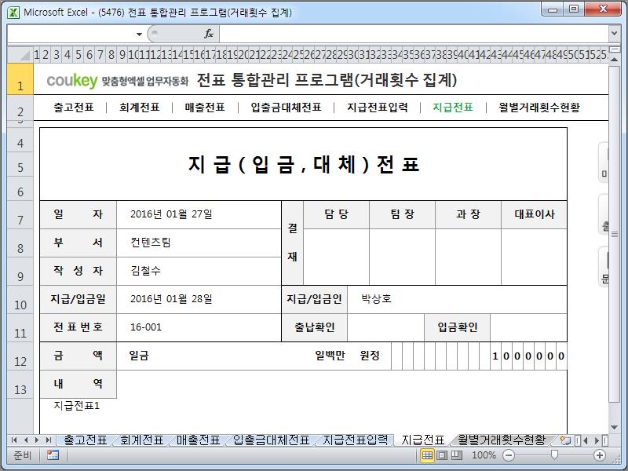Click the 과 장 approval header cell

point(468,214)
